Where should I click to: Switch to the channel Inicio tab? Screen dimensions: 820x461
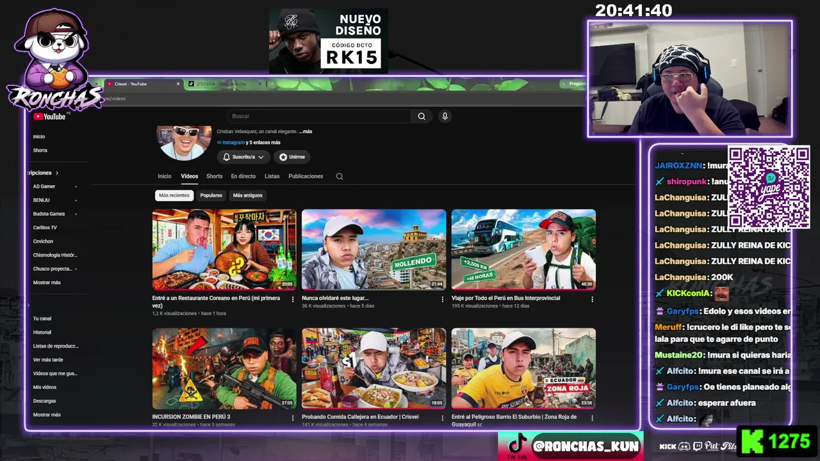(x=165, y=176)
